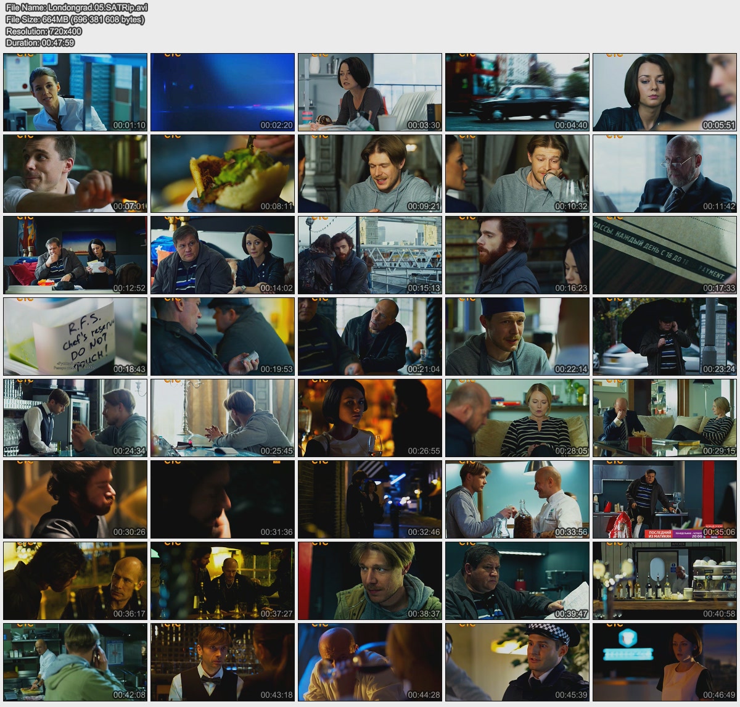This screenshot has height=707, width=740.
Task: Open the black taxi street frame at 00:04:40
Action: click(517, 92)
